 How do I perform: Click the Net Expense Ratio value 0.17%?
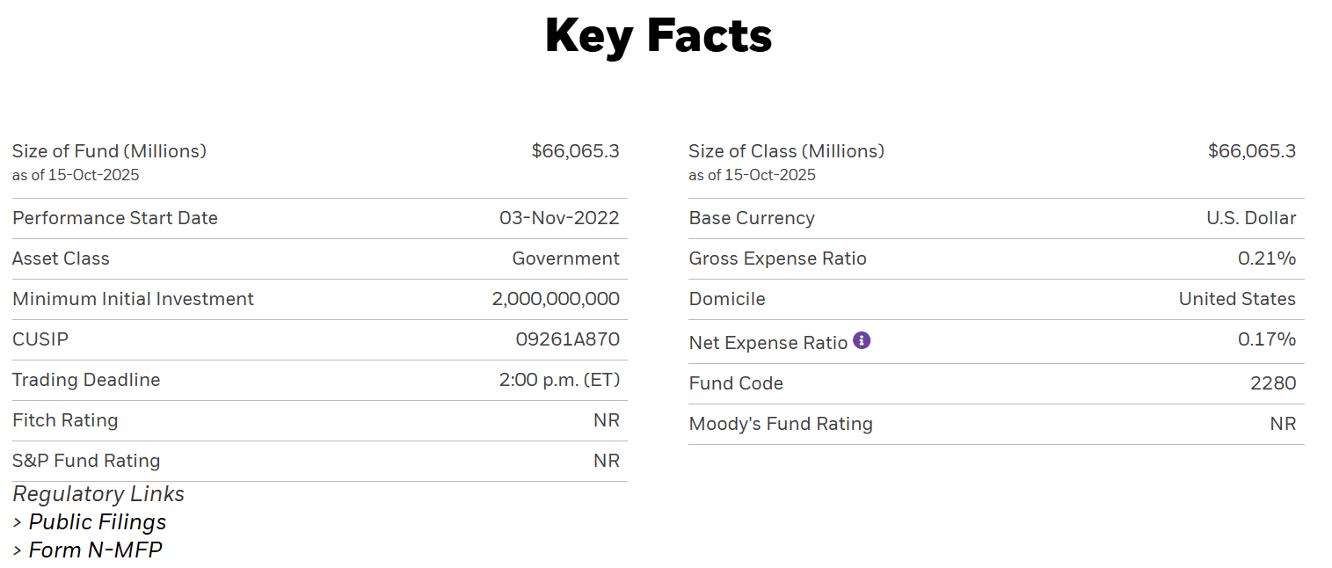[1266, 339]
